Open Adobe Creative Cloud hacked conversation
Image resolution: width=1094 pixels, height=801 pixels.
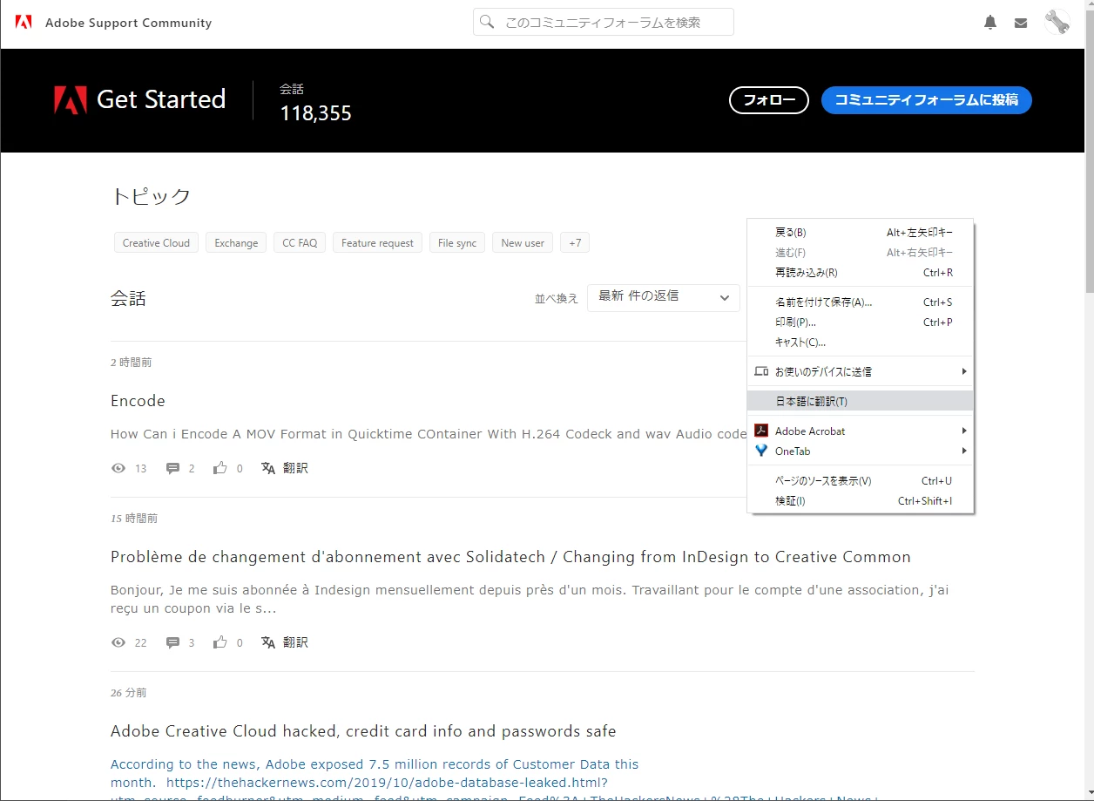(363, 731)
